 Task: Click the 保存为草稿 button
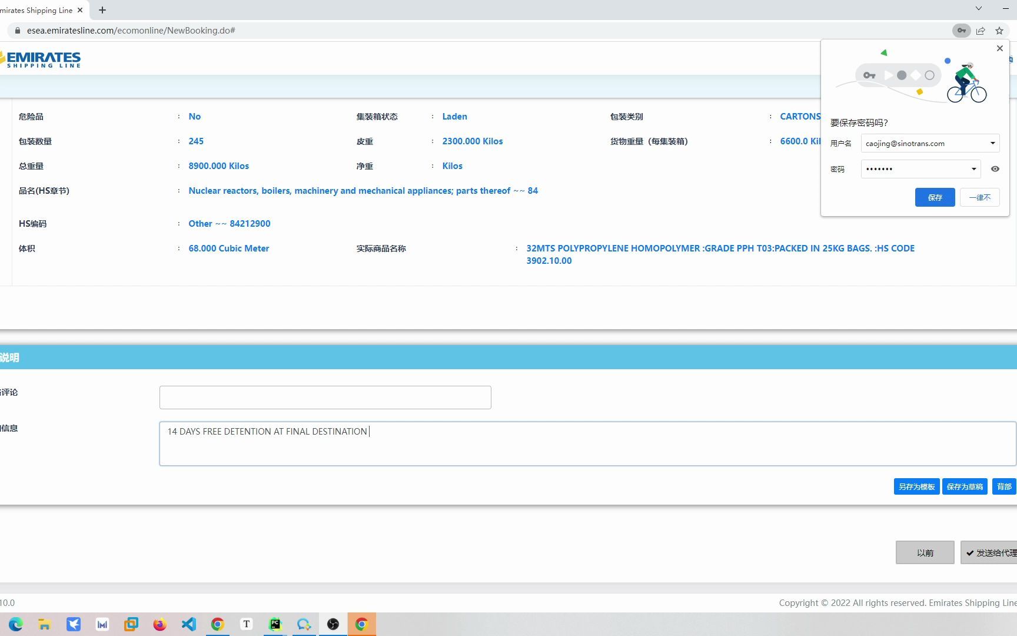[x=965, y=486]
